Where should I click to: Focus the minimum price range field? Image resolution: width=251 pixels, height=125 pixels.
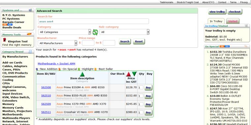pos(88,43)
